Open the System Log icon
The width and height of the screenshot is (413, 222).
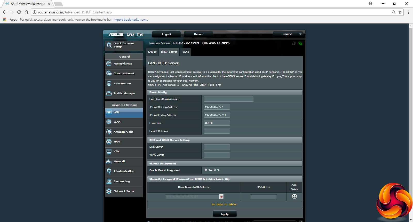pyautogui.click(x=109, y=181)
